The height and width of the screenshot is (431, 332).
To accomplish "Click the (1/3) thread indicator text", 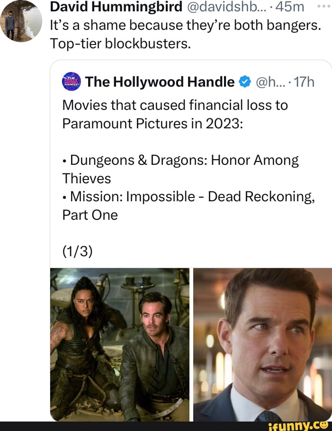I will (77, 251).
